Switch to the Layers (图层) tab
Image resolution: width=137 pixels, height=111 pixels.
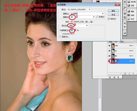point(111,42)
